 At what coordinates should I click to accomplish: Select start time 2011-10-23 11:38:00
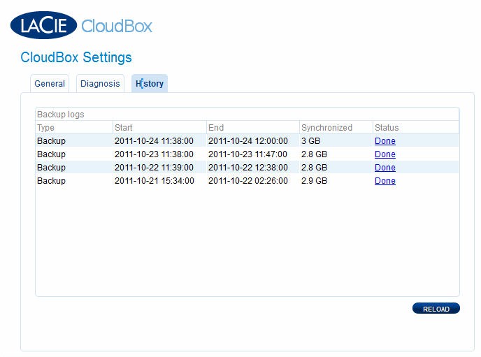pos(154,154)
